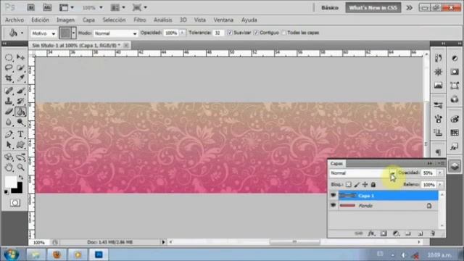The image size is (464, 261).
Task: Open the Swatches panel icon
Action: [x=455, y=133]
